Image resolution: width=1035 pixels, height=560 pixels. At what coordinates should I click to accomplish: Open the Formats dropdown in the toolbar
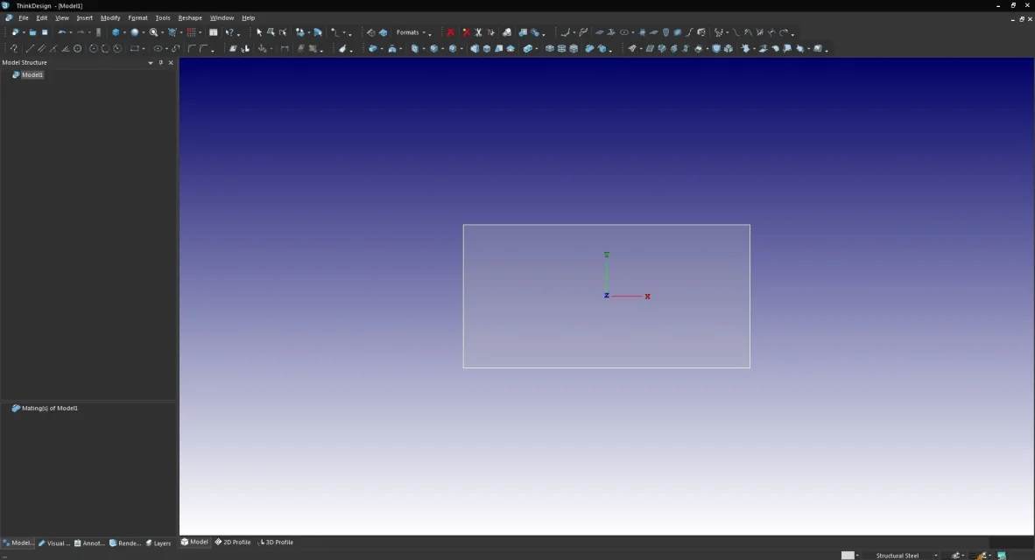point(412,32)
